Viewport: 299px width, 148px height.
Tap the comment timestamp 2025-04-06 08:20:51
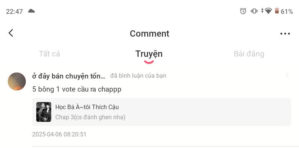[59, 135]
